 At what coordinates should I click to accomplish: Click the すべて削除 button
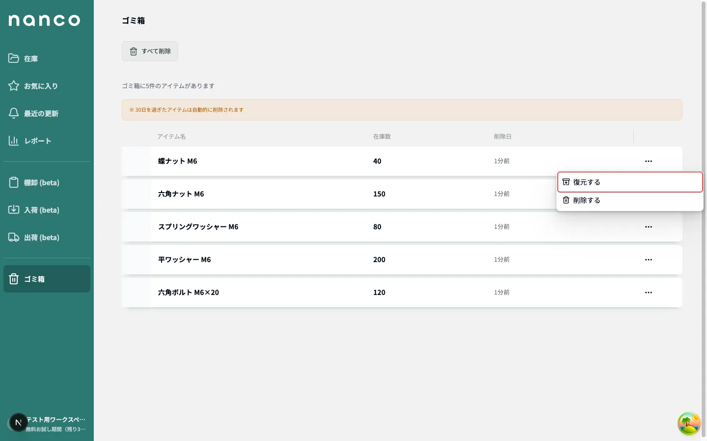150,51
